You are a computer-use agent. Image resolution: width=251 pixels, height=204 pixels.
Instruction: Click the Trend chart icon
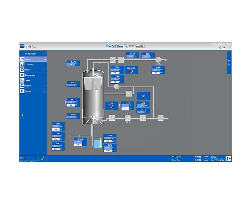point(22,80)
